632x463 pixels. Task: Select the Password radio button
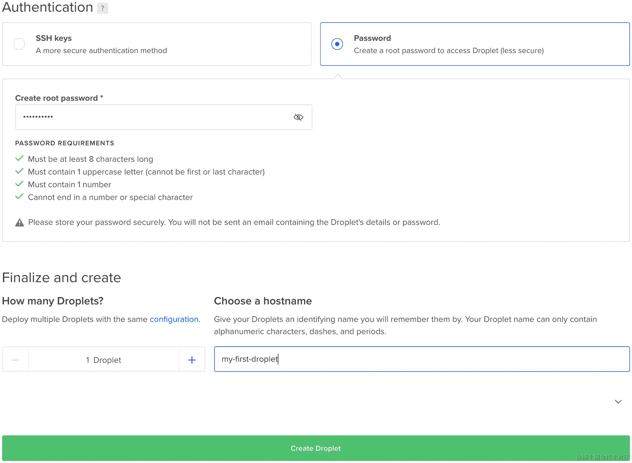click(x=337, y=44)
